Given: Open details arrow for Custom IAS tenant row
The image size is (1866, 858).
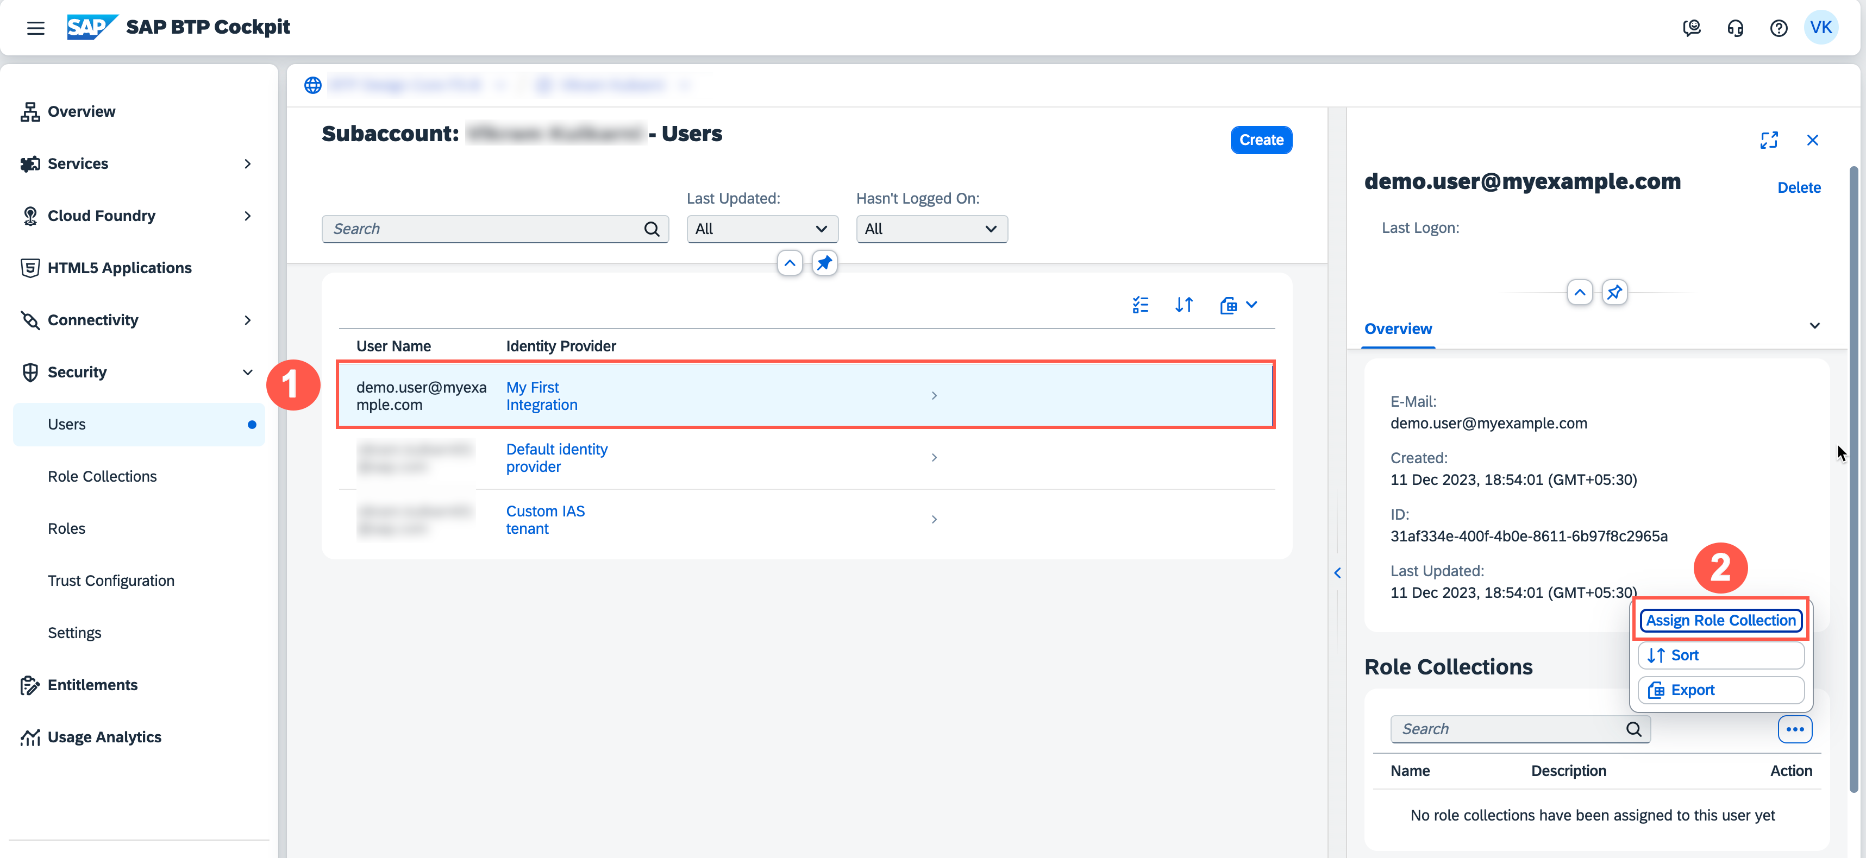Looking at the screenshot, I should [934, 519].
